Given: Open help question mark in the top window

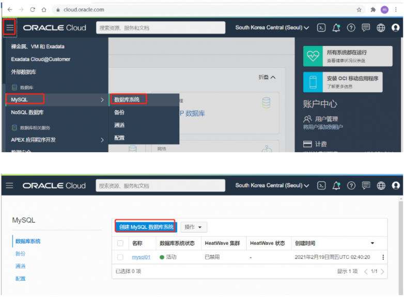Looking at the screenshot, I should [x=351, y=27].
